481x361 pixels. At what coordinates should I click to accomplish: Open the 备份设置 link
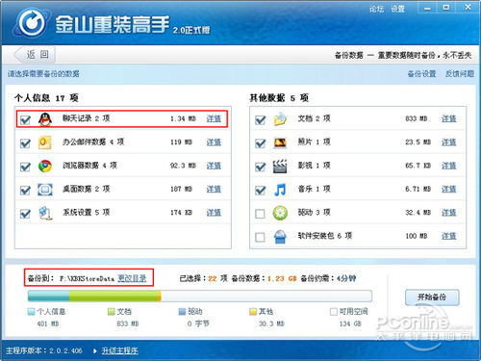click(421, 74)
